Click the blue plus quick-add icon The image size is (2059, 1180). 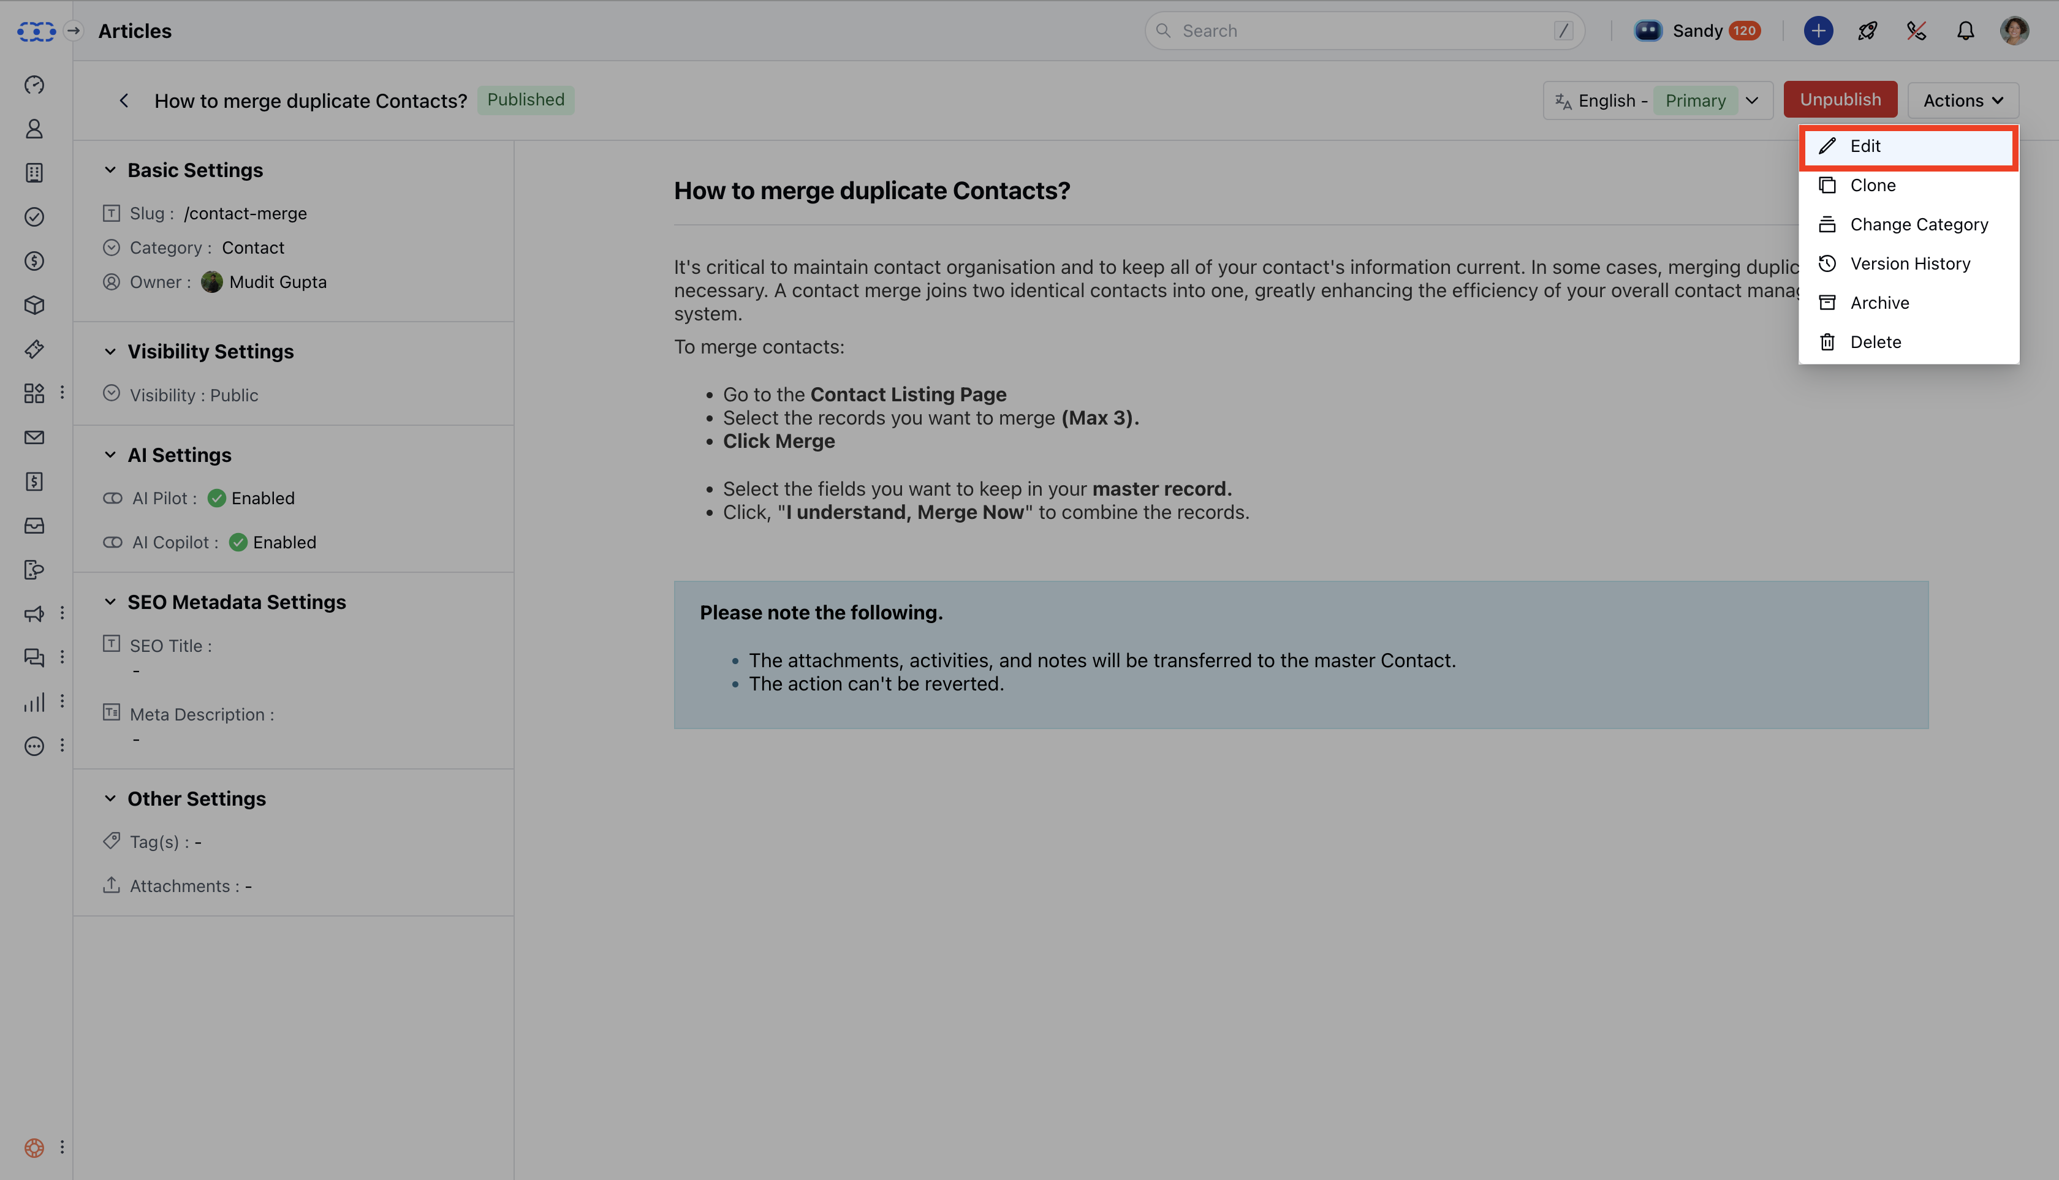click(x=1818, y=31)
